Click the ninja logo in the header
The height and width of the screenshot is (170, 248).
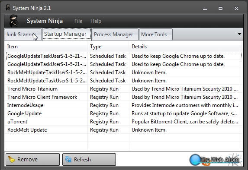pos(14,21)
